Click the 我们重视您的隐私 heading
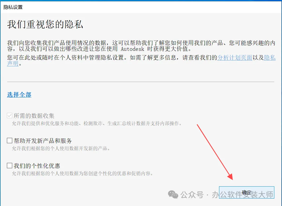282x206 pixels. click(x=45, y=24)
